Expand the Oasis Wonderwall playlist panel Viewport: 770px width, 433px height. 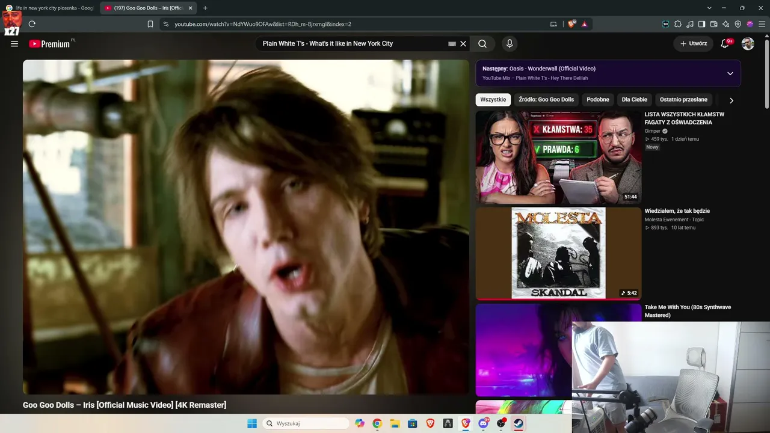coord(730,73)
